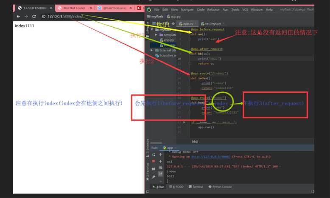Screen dimensions: 330x198
Task: Open the Refactor menu
Action: [213, 10]
